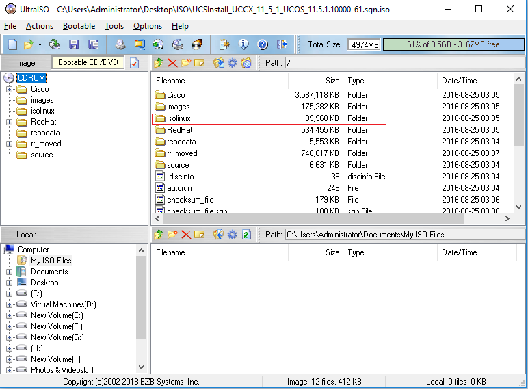528x390 pixels.
Task: Select the isolinux folder in file list
Action: 269,118
